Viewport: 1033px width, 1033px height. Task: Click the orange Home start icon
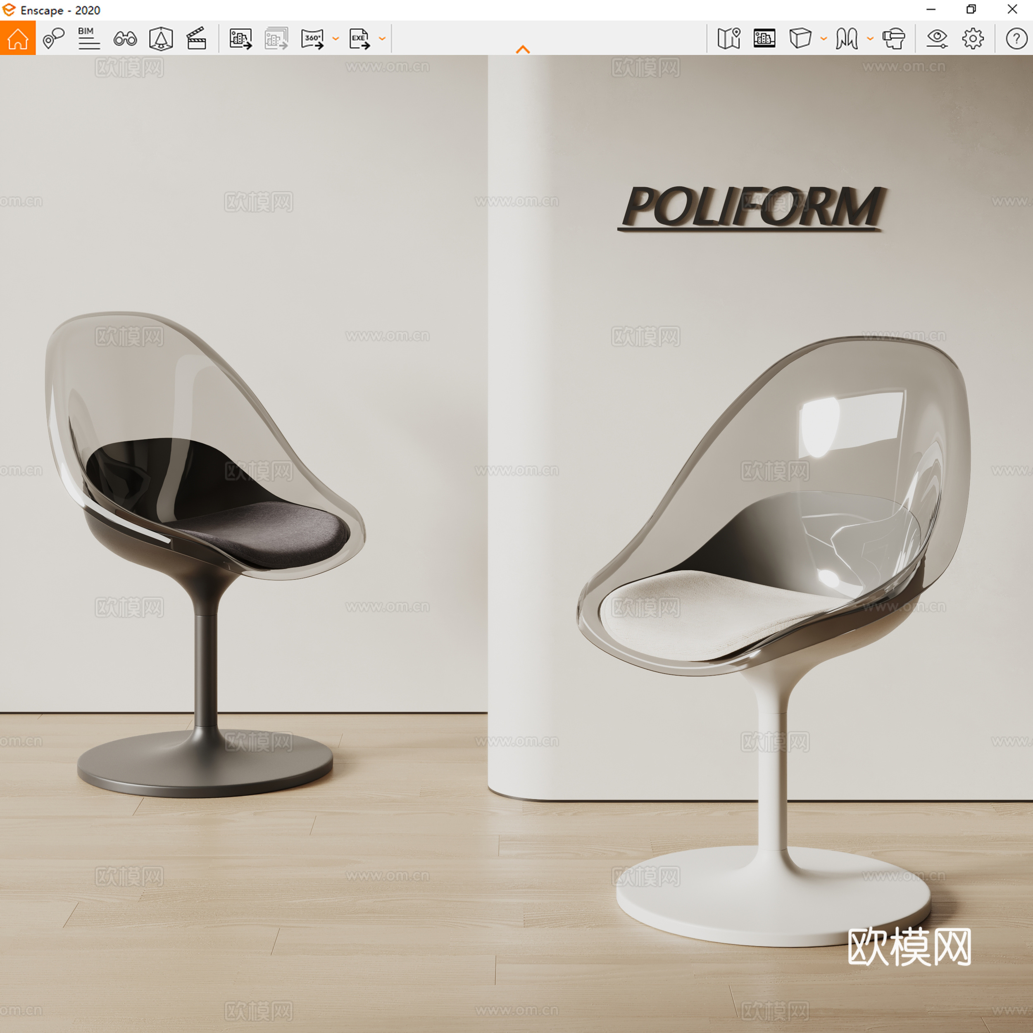(x=18, y=38)
